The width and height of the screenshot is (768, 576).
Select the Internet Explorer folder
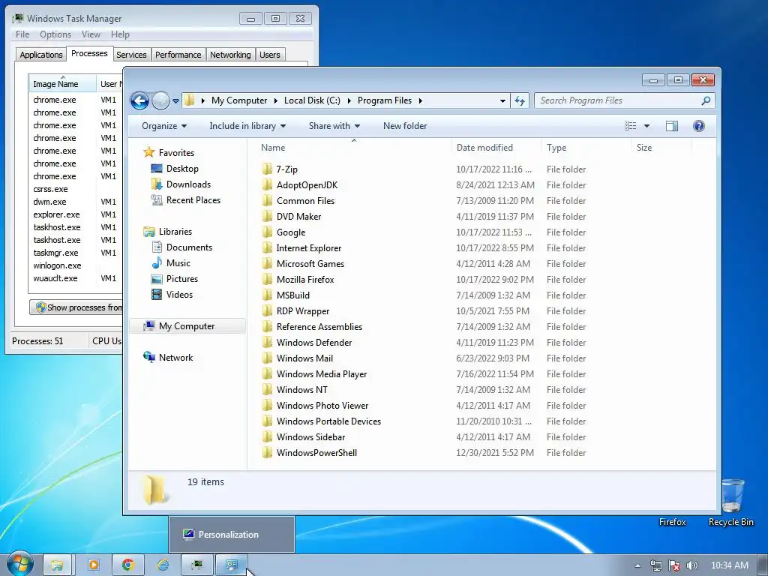308,247
